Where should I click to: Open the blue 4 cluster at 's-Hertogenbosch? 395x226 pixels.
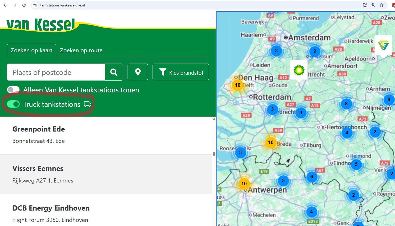click(x=347, y=133)
